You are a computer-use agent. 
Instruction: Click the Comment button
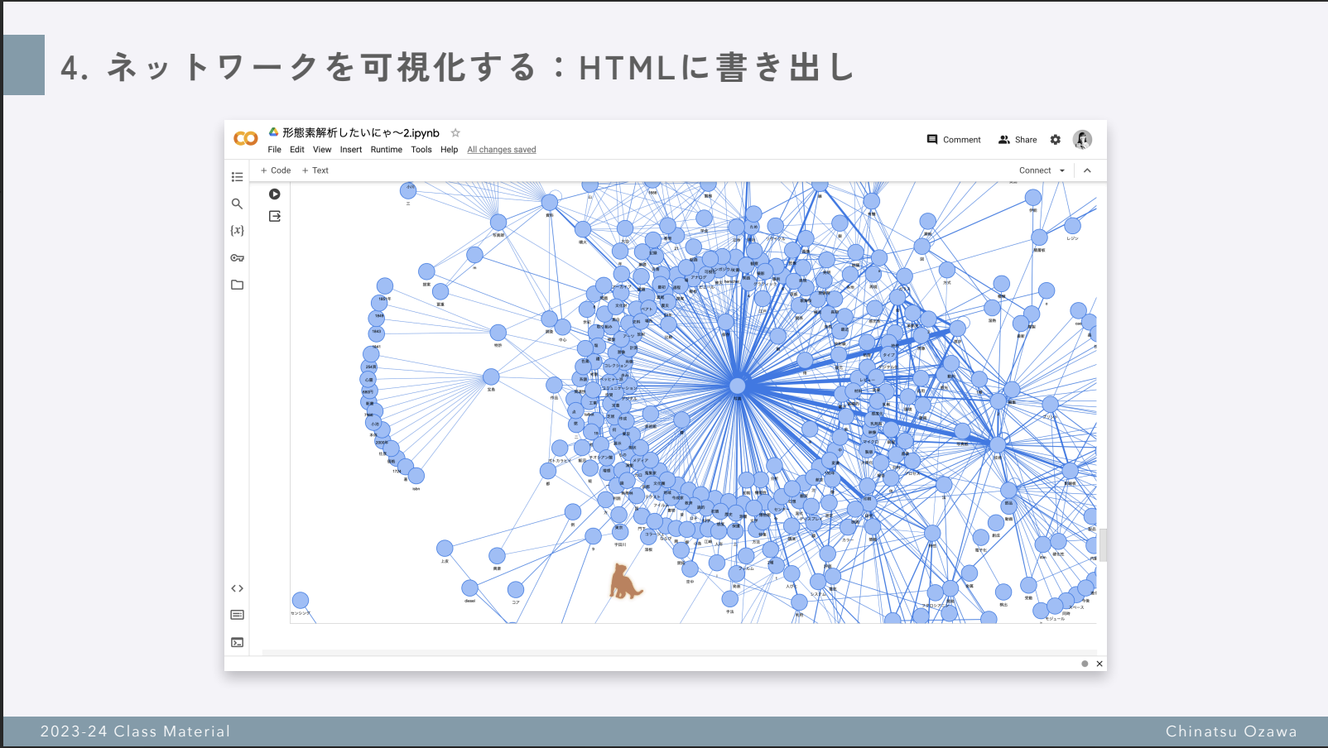pyautogui.click(x=954, y=140)
